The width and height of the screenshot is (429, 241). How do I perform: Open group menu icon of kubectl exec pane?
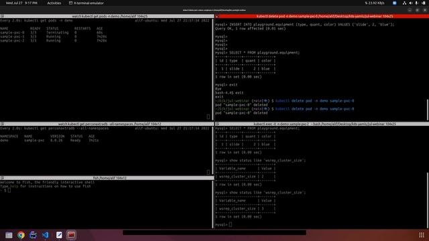click(217, 124)
